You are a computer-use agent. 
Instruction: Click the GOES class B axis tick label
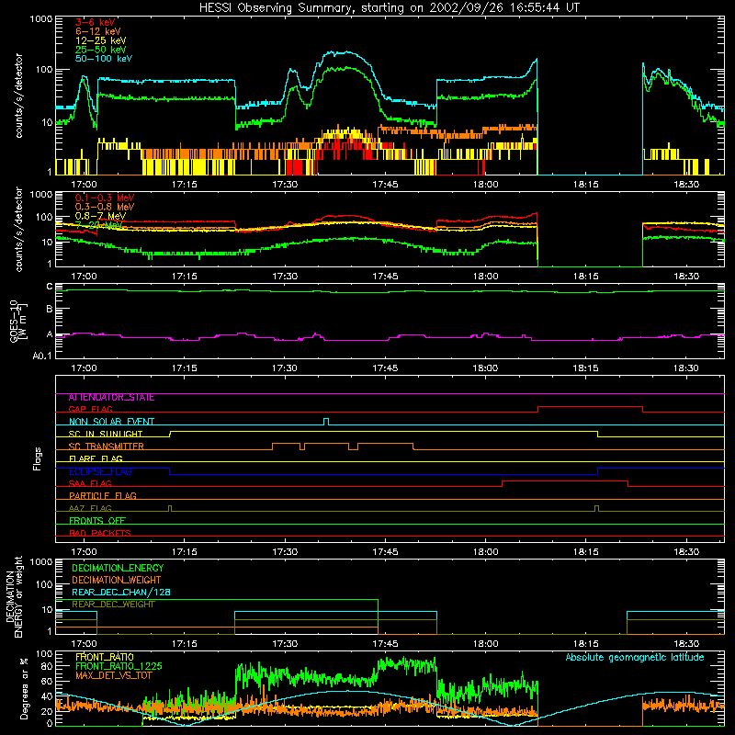point(50,310)
